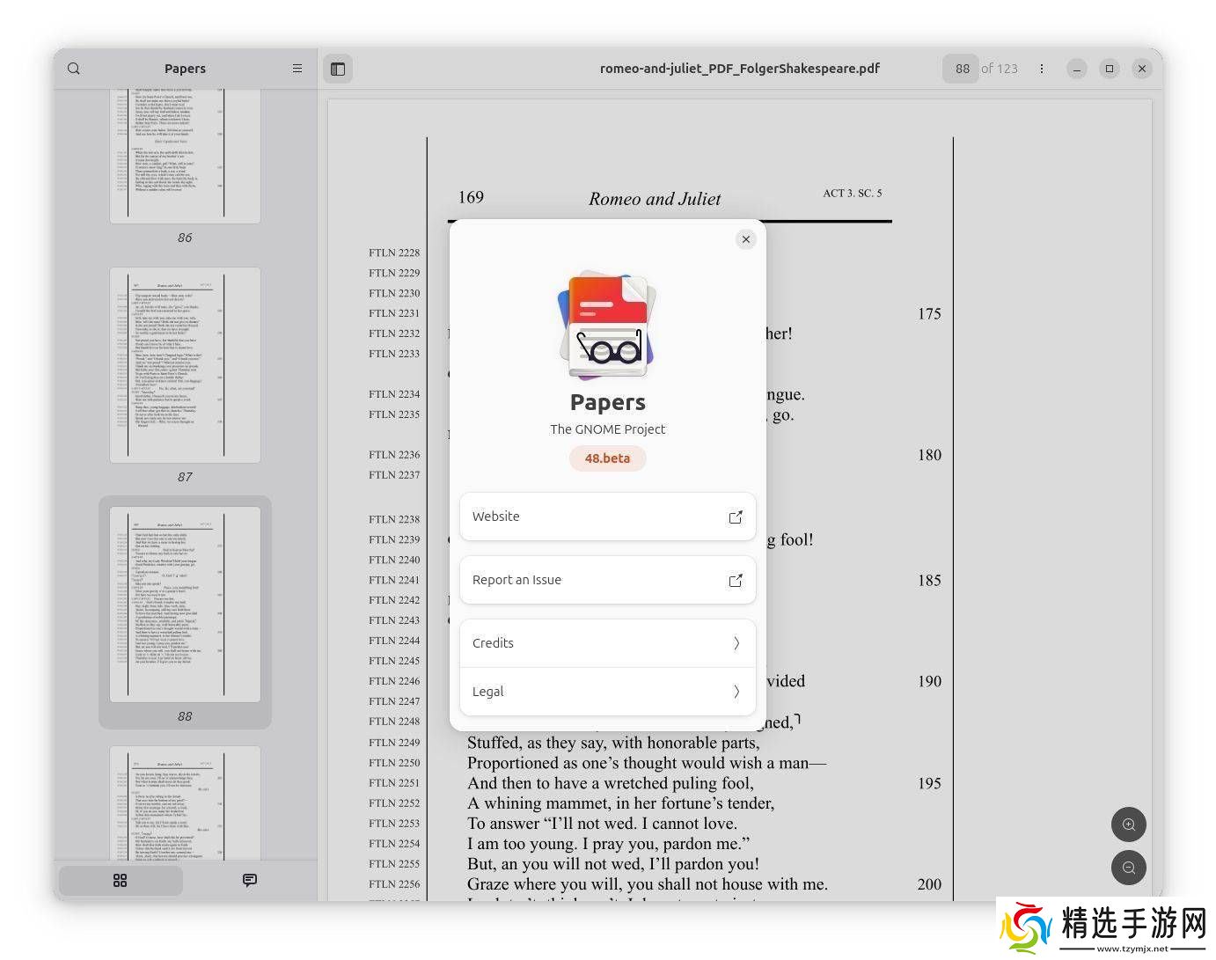Open the Papers hamburger main menu
This screenshot has width=1216, height=960.
(x=297, y=69)
